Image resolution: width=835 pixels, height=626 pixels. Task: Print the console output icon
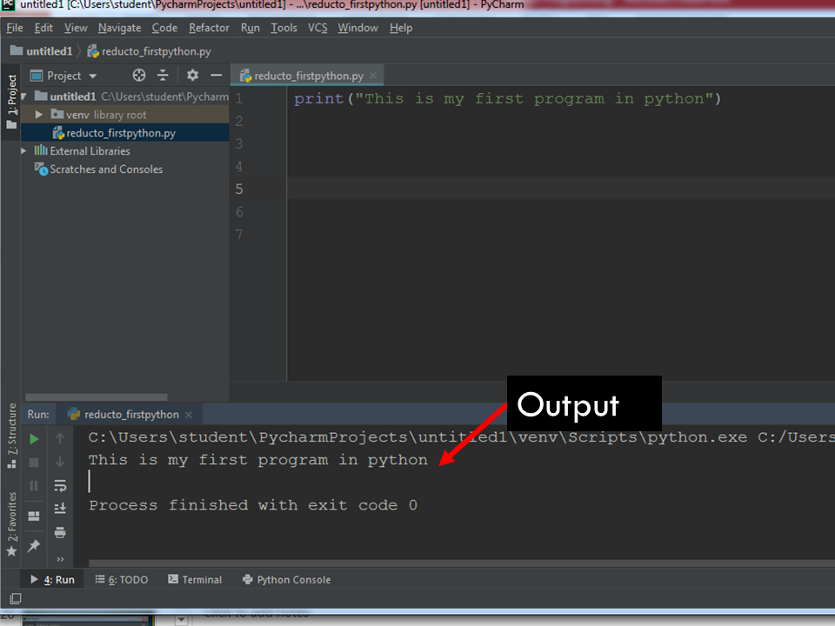coord(60,533)
